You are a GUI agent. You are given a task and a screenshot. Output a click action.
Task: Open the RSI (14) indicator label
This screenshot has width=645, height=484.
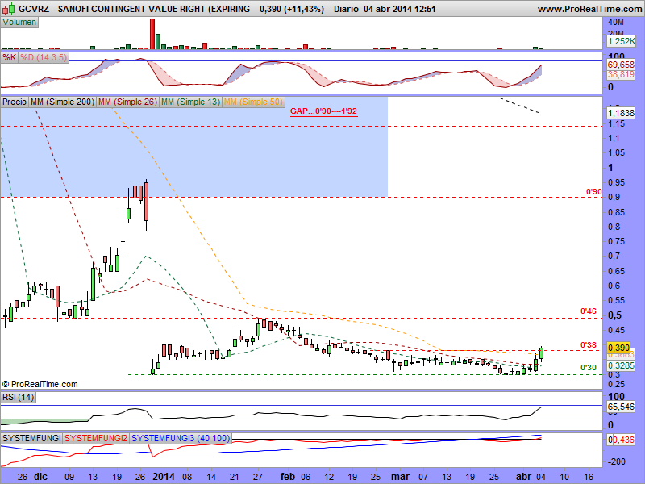pos(18,397)
